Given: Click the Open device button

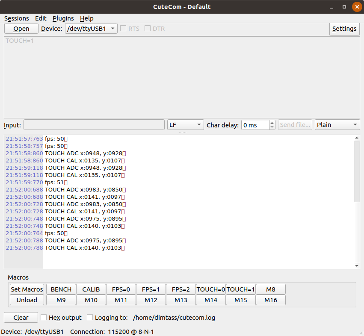Looking at the screenshot, I should 21,29.
